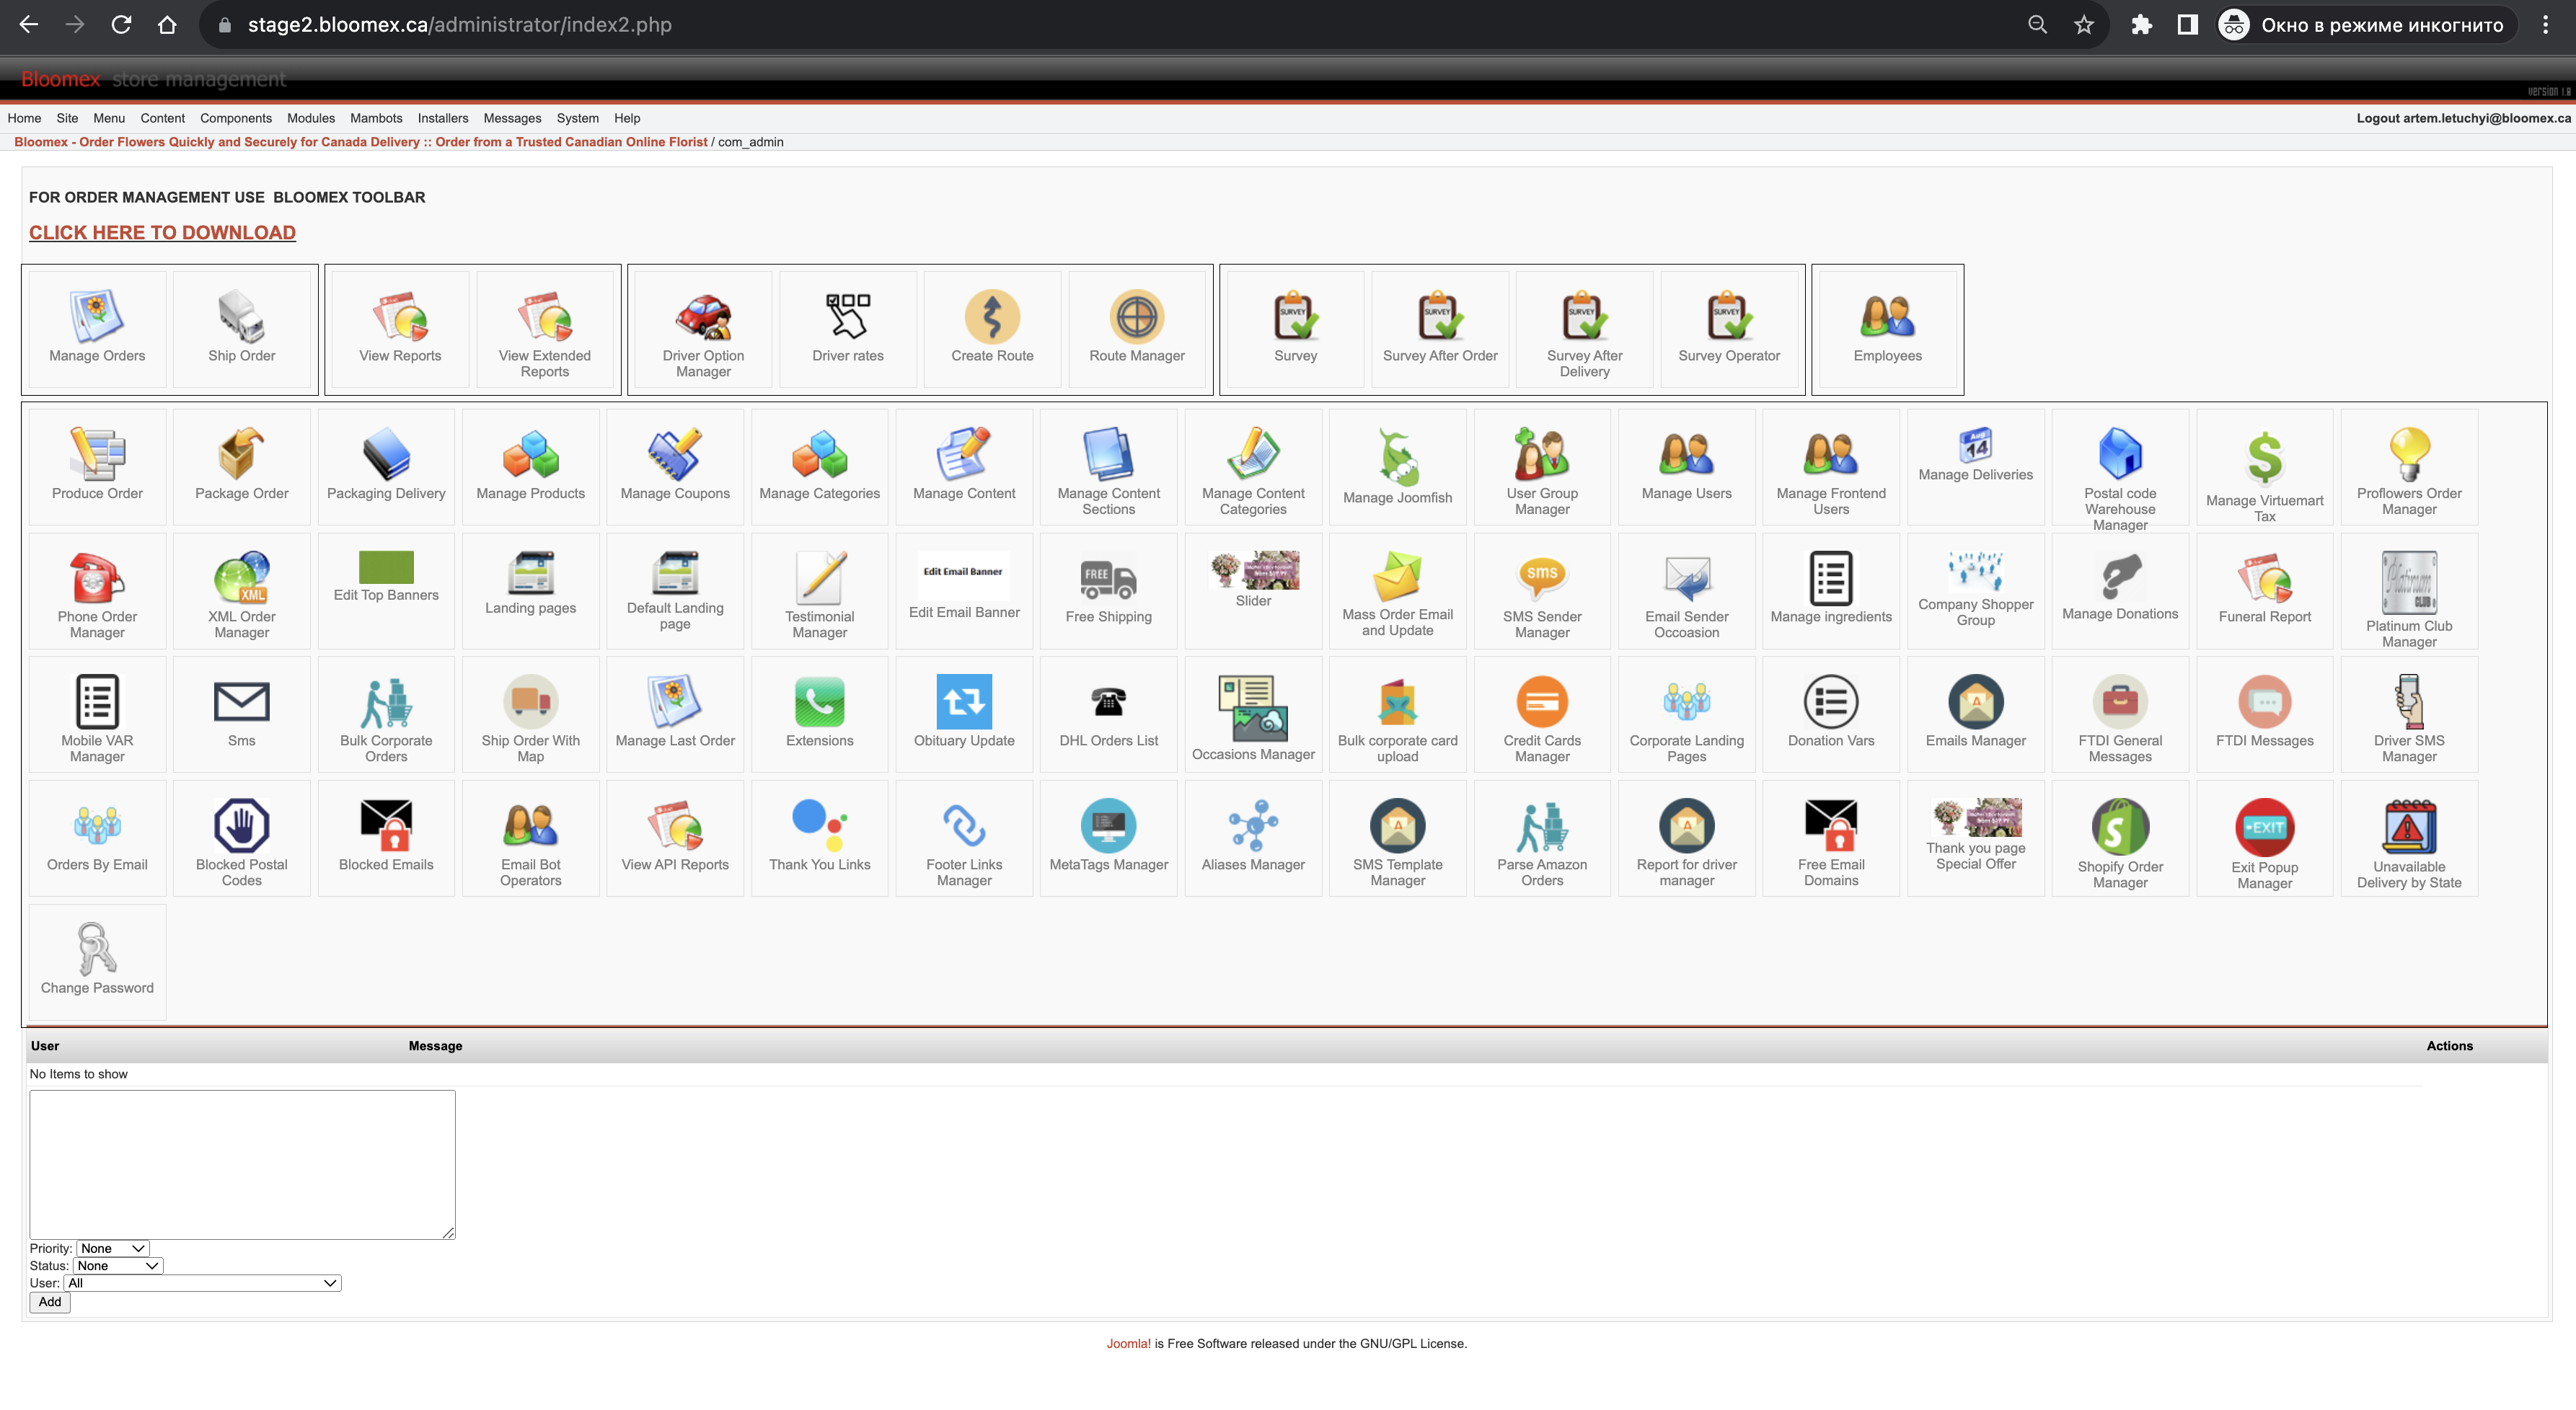This screenshot has width=2576, height=1410.
Task: Open Driver Option Manager car icon
Action: click(x=703, y=316)
